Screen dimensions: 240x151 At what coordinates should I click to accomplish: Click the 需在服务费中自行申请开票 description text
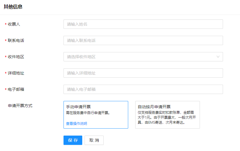(88, 113)
